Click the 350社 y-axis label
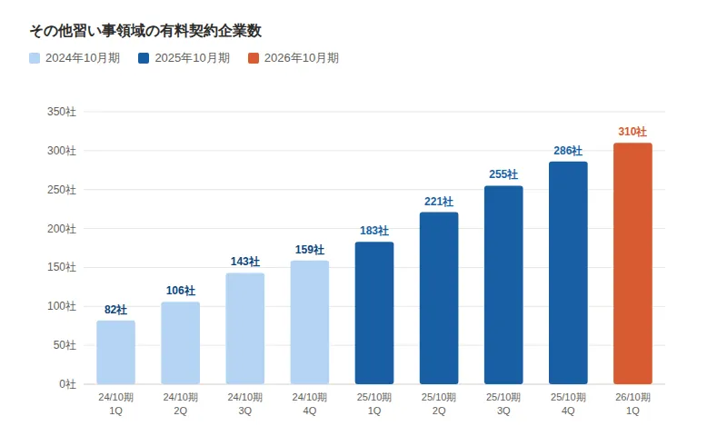The image size is (727, 436). tap(62, 112)
